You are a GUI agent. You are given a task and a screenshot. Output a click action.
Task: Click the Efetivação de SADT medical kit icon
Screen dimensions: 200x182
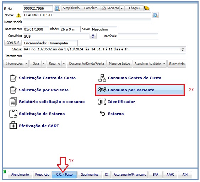[x=13, y=126]
